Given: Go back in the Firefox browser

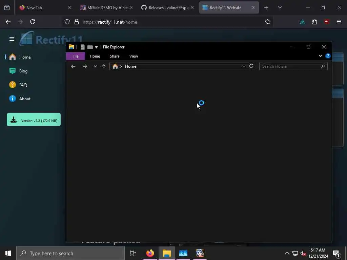Looking at the screenshot, I should (8, 22).
